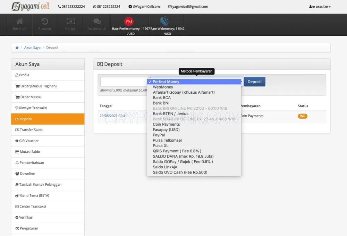Select SALDO DANA option
This screenshot has height=236, width=347.
[194, 156]
